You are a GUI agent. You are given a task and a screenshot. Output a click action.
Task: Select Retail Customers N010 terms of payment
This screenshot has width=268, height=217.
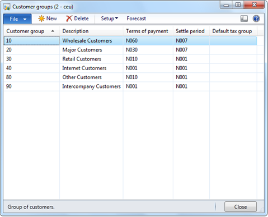coord(148,59)
